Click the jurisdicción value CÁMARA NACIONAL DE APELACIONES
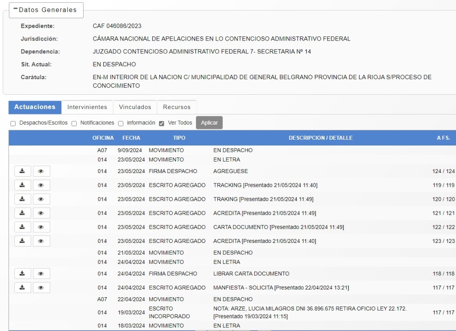The image size is (456, 331). pos(221,39)
